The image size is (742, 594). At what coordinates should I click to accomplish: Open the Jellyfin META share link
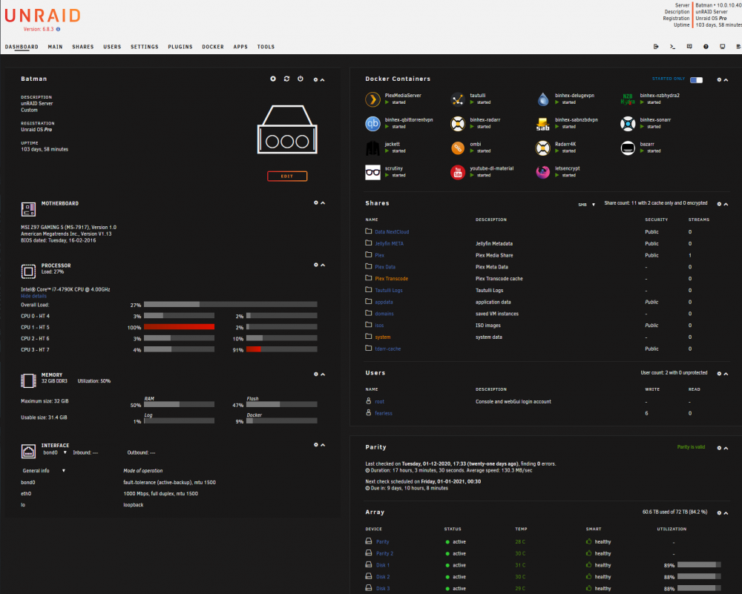(x=389, y=243)
